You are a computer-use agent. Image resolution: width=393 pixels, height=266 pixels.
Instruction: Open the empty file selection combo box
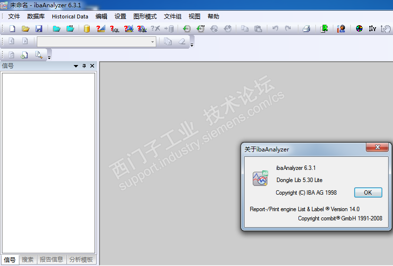pos(97,42)
